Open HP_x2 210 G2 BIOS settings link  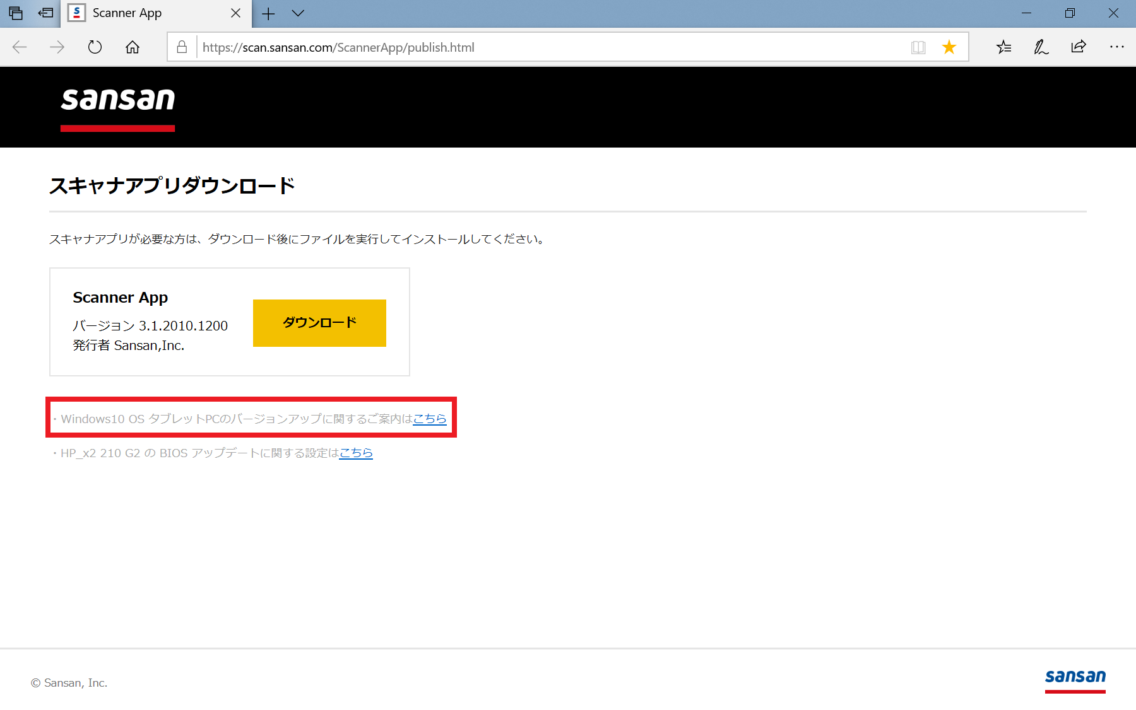tap(356, 453)
